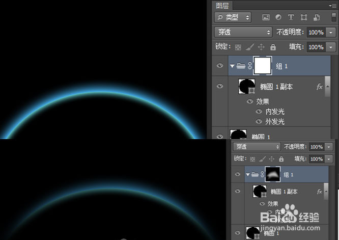Image resolution: width=339 pixels, height=240 pixels.
Task: Select painted black mask thumbnail of 组 1
Action: point(273,174)
